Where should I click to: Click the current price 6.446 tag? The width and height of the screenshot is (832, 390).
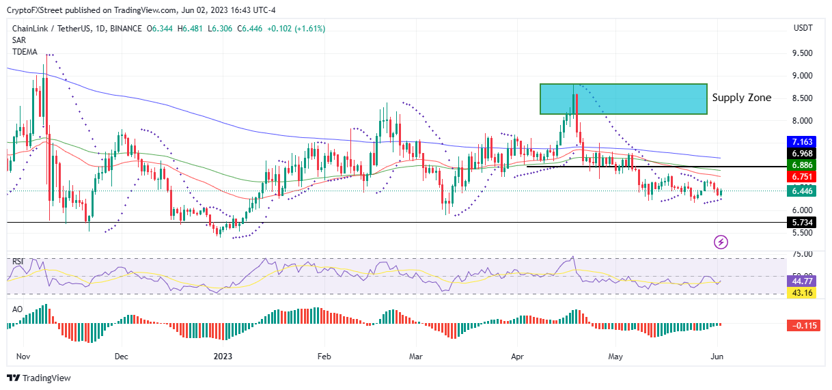click(802, 193)
